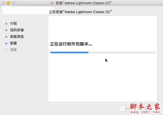Viewport: 163px width, 115px height.
Task: Click the gray bullet beside 介绍
Action: 6,24
